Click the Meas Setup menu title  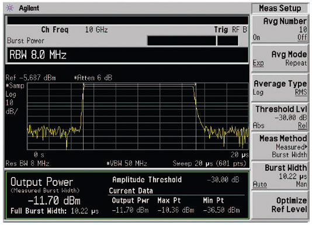coord(280,8)
